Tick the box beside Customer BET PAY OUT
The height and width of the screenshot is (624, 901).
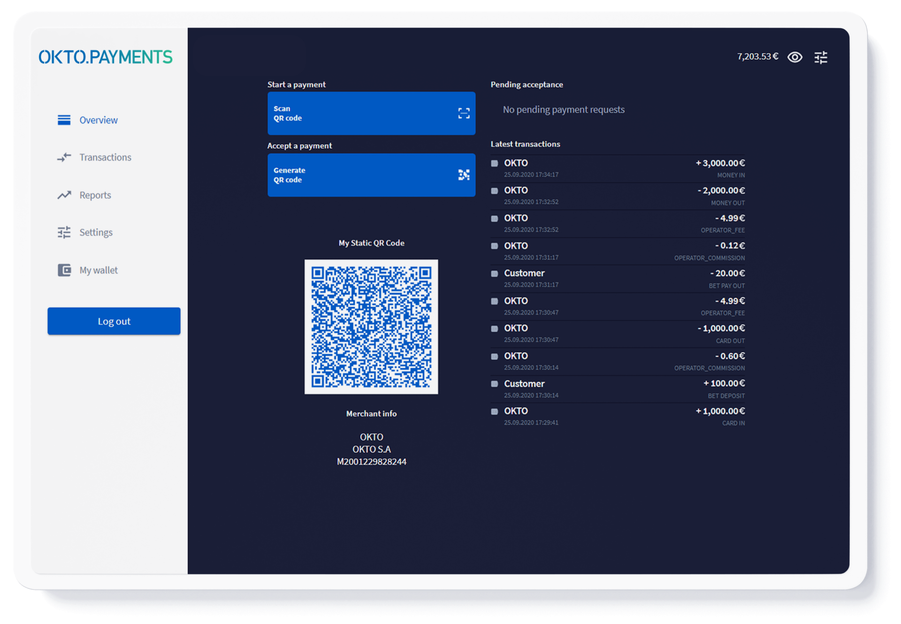tap(494, 274)
